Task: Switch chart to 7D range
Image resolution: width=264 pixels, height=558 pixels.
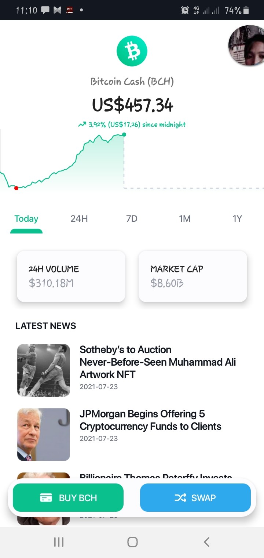Action: 132,219
